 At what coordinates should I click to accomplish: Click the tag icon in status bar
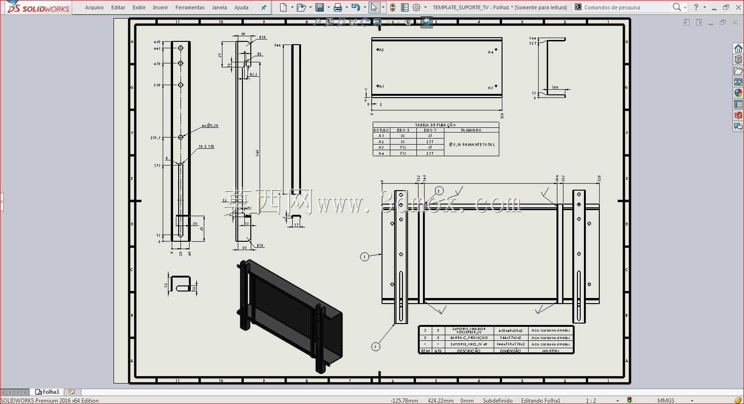738,400
